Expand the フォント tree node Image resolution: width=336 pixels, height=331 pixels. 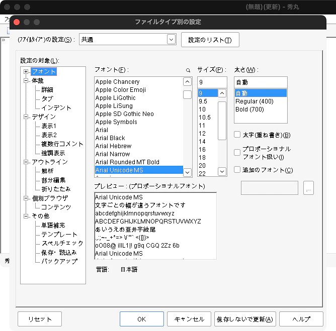pyautogui.click(x=26, y=71)
